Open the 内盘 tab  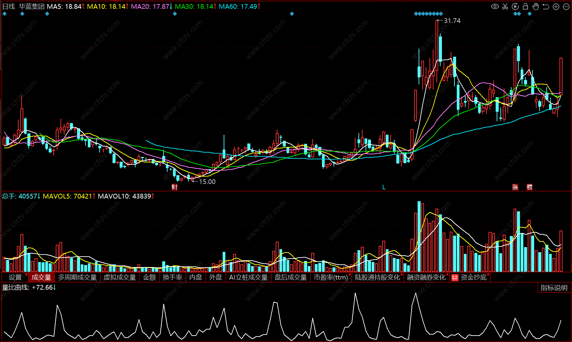coord(196,277)
